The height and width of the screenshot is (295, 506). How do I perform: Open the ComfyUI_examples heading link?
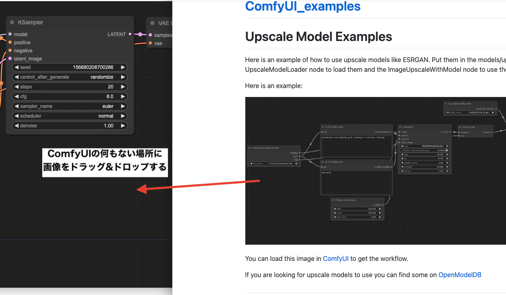[x=302, y=6]
